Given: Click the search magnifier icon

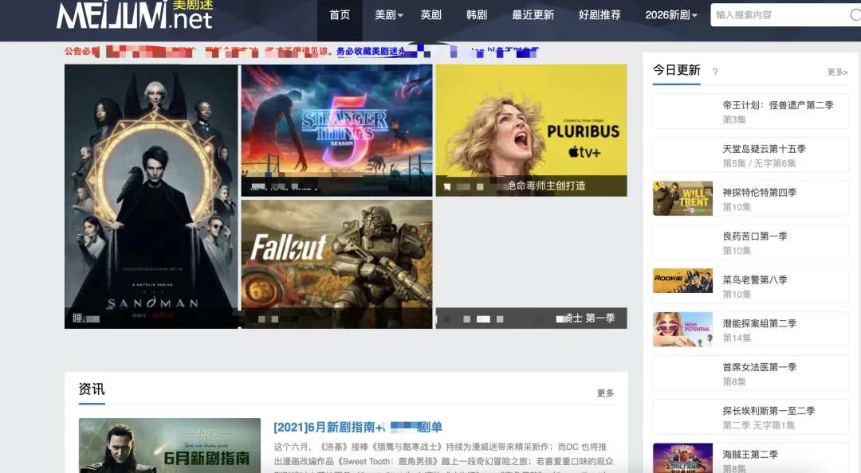Looking at the screenshot, I should click(x=855, y=15).
